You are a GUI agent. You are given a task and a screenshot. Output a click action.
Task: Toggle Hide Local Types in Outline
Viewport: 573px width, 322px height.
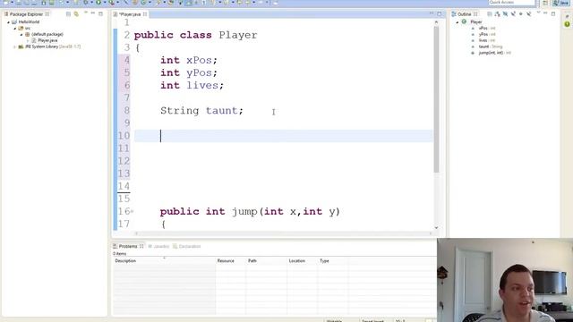529,14
